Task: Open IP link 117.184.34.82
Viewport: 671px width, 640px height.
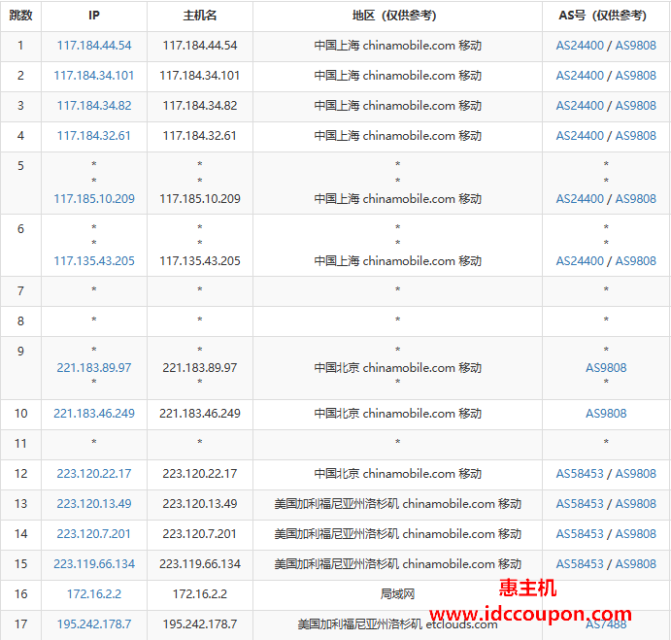Action: 94,106
